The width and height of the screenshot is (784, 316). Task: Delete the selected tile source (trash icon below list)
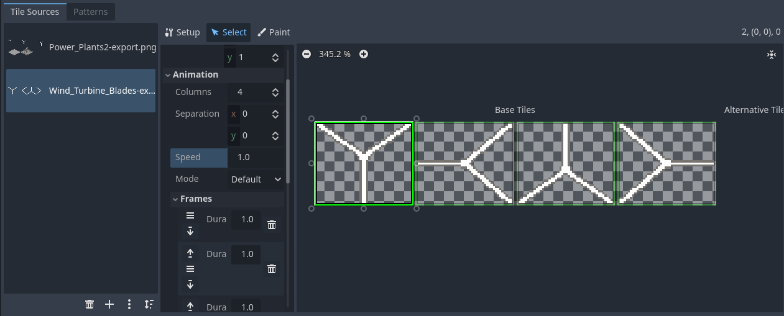90,304
